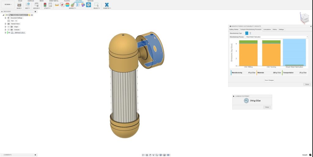Viewport: 313px width, 157px height.
Task: Expand Document Settings tree node
Action: point(6,18)
